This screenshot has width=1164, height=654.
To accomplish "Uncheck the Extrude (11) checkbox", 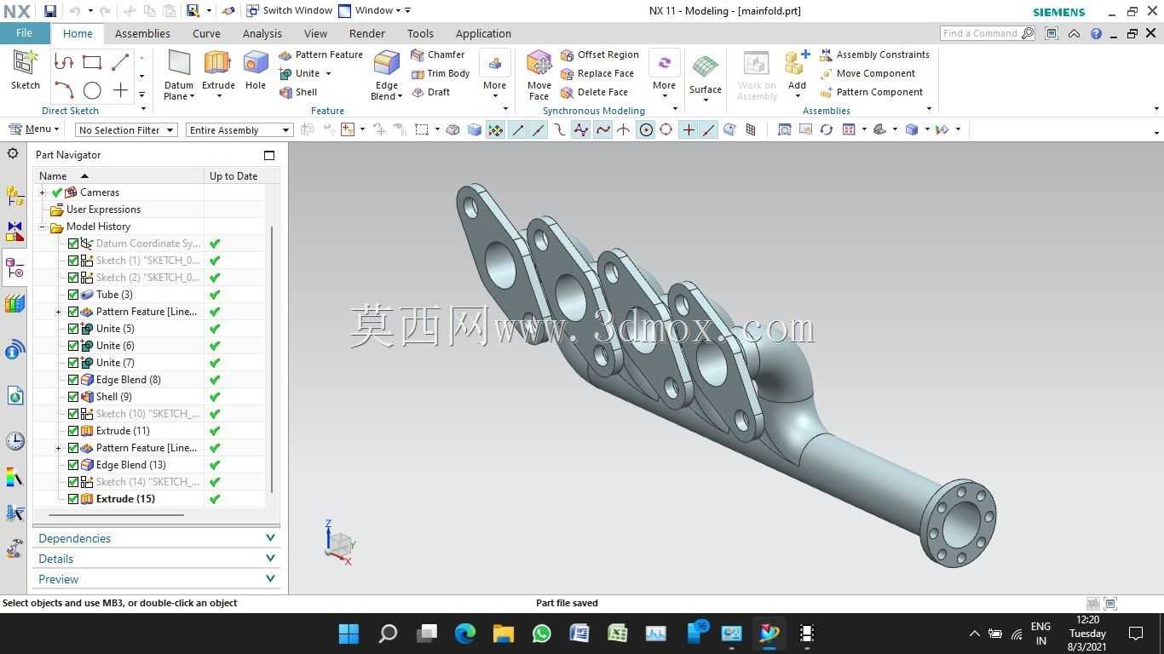I will click(x=73, y=431).
